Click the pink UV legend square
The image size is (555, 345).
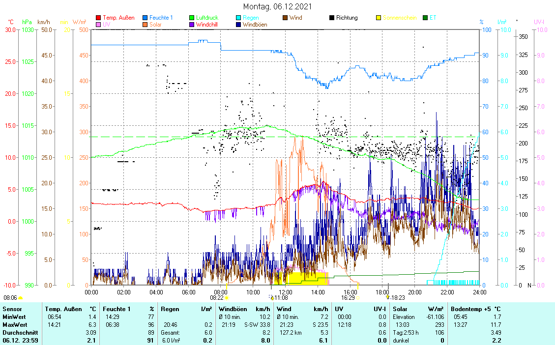98,24
